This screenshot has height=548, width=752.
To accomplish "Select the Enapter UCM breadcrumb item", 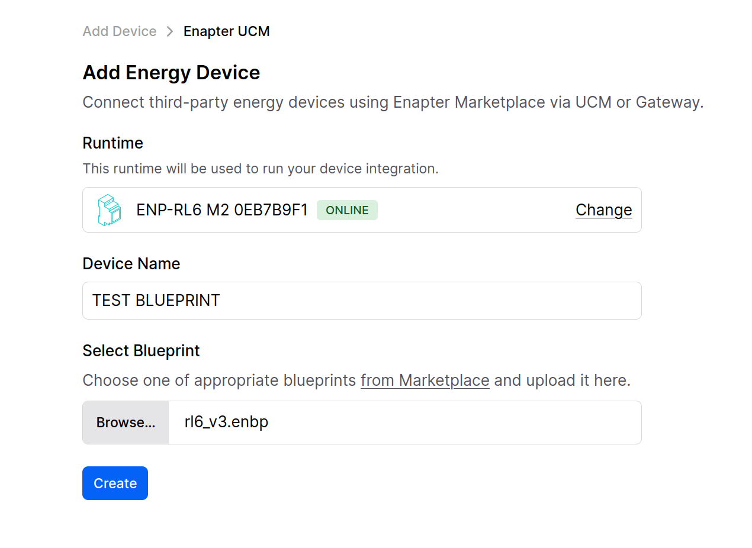I will pos(226,31).
